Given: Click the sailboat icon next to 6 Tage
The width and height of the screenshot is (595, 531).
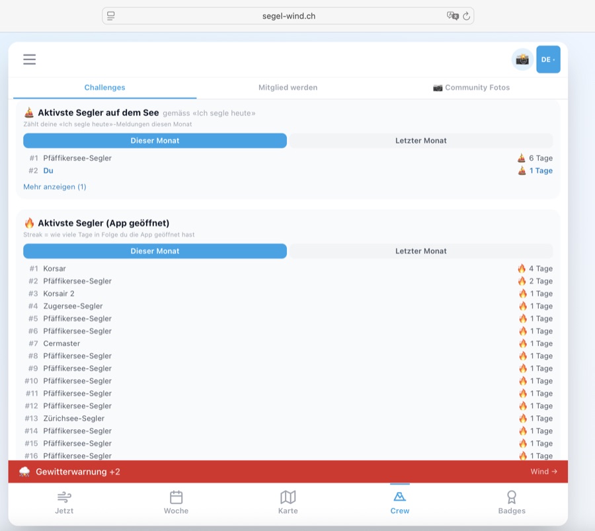Looking at the screenshot, I should (x=522, y=158).
